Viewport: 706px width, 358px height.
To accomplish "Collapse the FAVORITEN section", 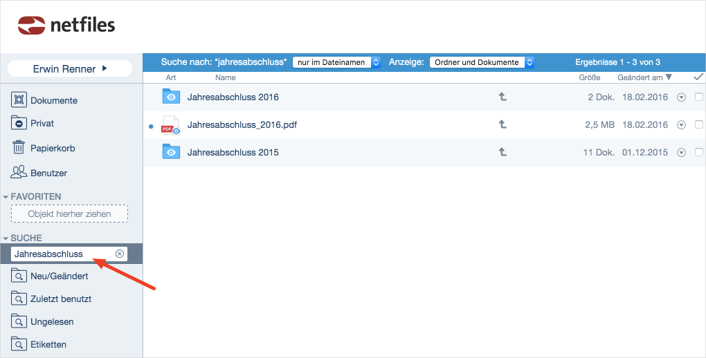I will tap(6, 197).
